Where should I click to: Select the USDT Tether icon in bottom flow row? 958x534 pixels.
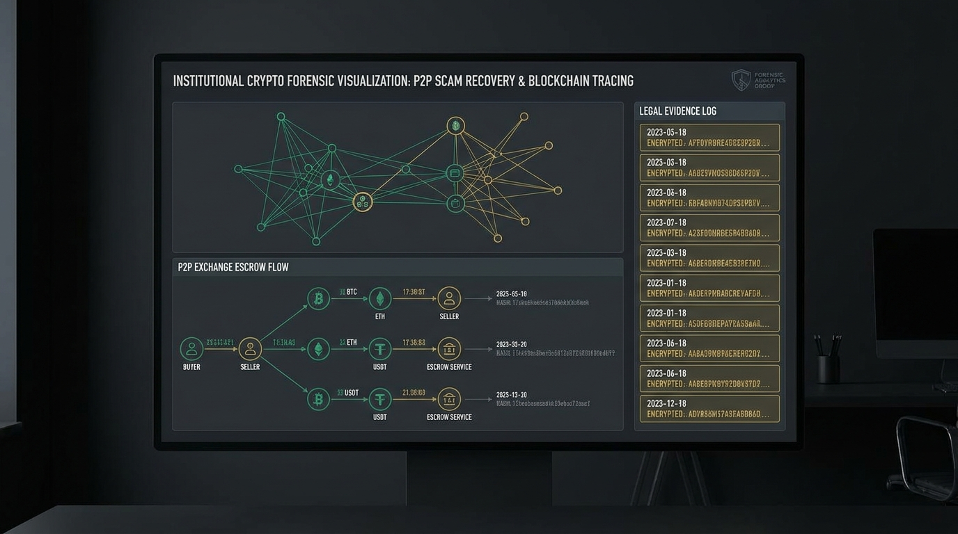point(380,399)
